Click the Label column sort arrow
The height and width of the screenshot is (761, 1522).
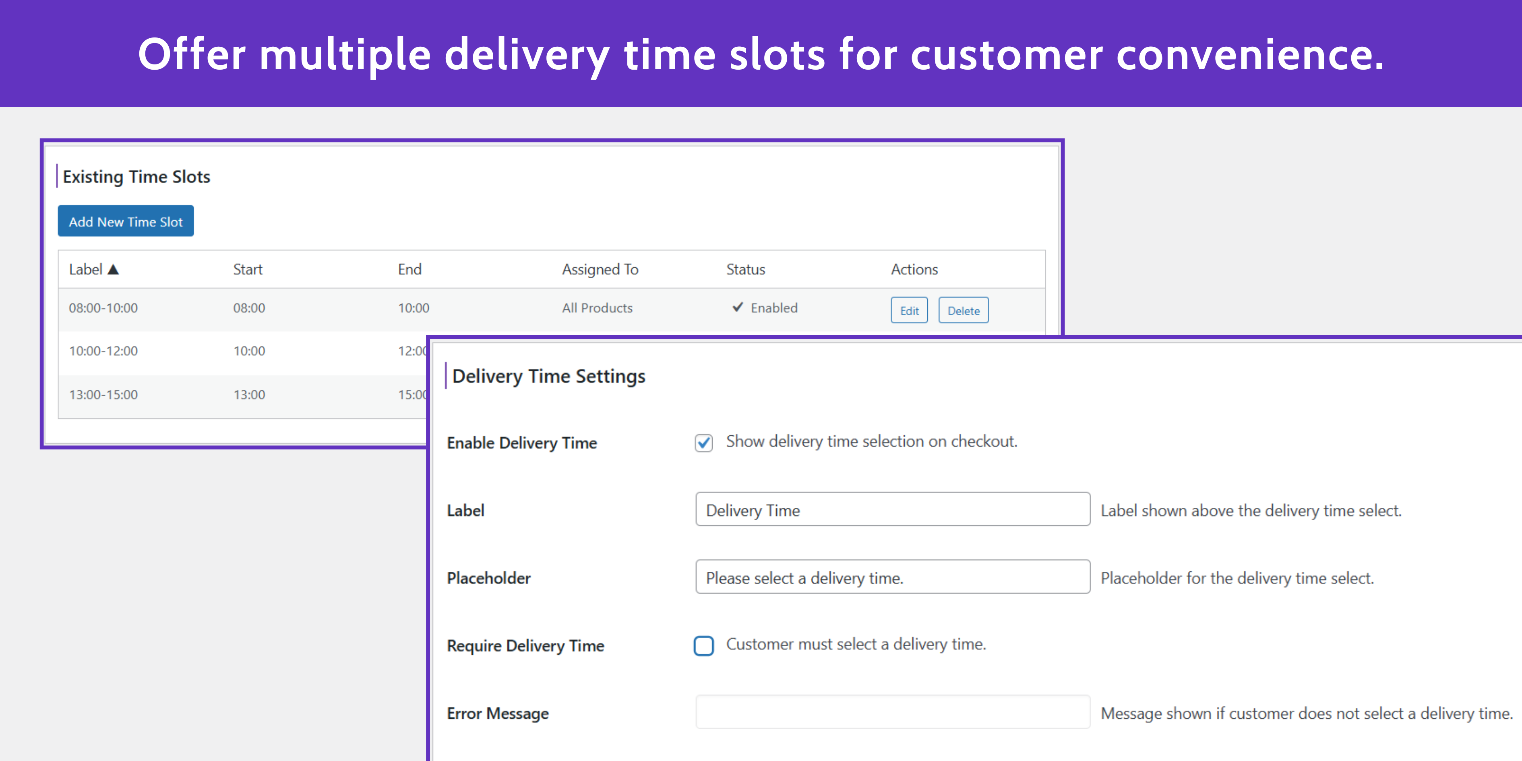click(113, 269)
